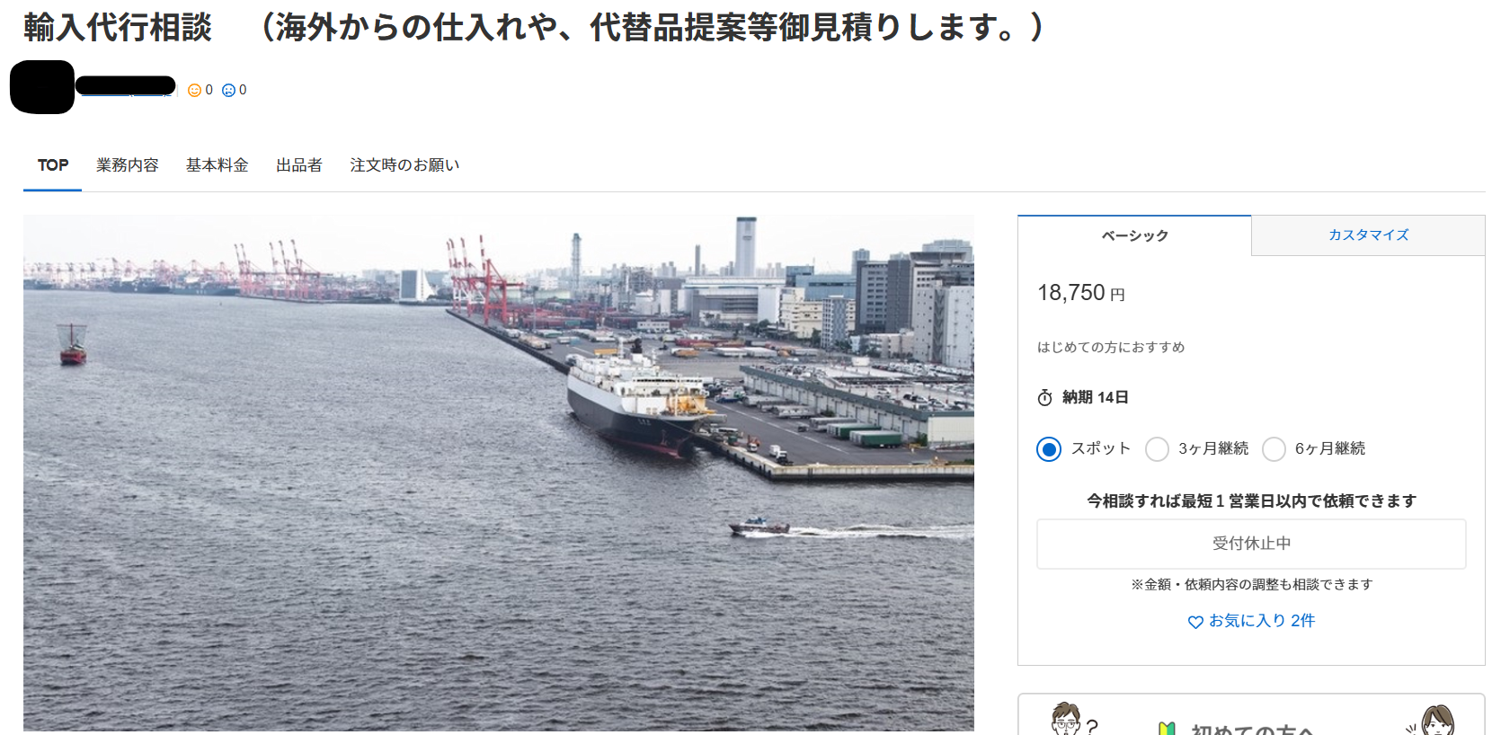Select the スポット radio option
This screenshot has width=1492, height=735.
(x=1049, y=448)
